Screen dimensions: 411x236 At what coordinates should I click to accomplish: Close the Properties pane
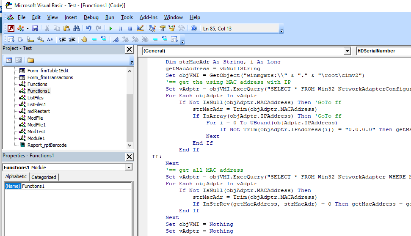pos(130,156)
